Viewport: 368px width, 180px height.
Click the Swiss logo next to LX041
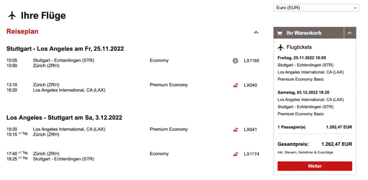click(236, 130)
